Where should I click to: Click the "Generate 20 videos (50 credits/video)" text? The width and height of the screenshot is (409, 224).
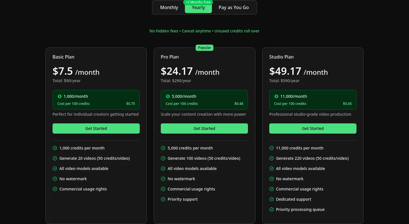[x=95, y=158]
